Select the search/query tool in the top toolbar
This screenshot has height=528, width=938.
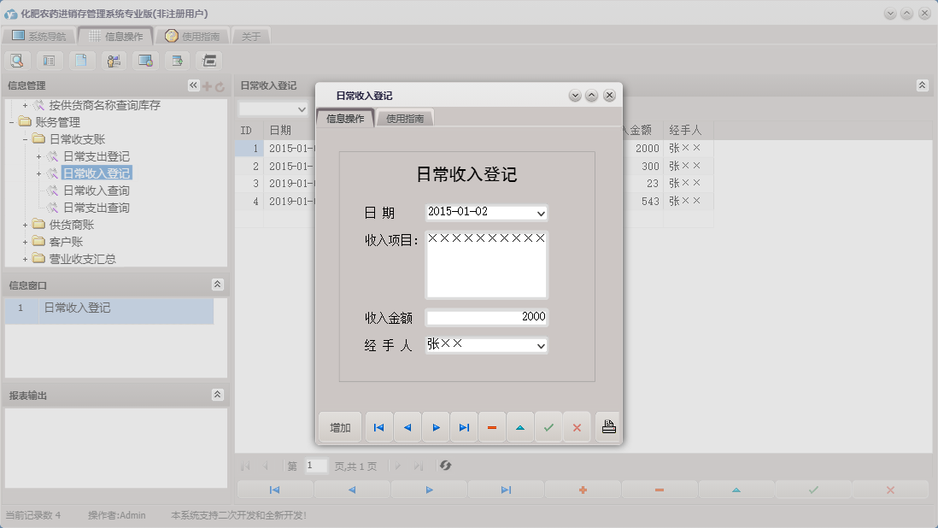point(17,61)
